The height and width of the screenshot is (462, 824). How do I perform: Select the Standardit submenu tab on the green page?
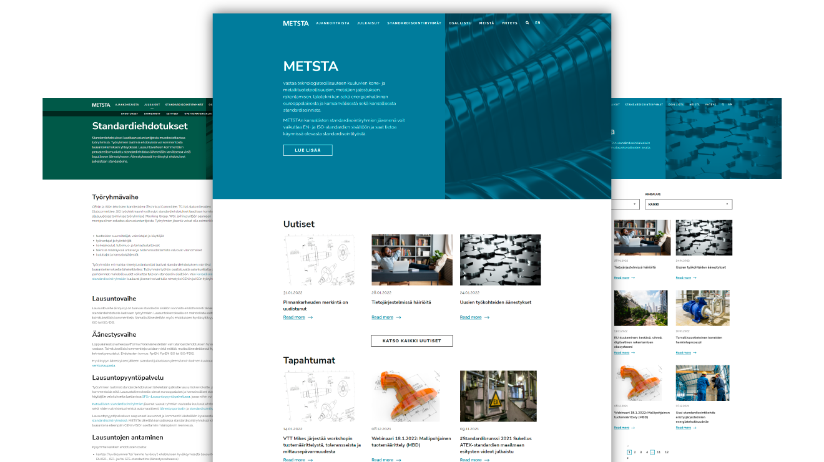point(152,114)
